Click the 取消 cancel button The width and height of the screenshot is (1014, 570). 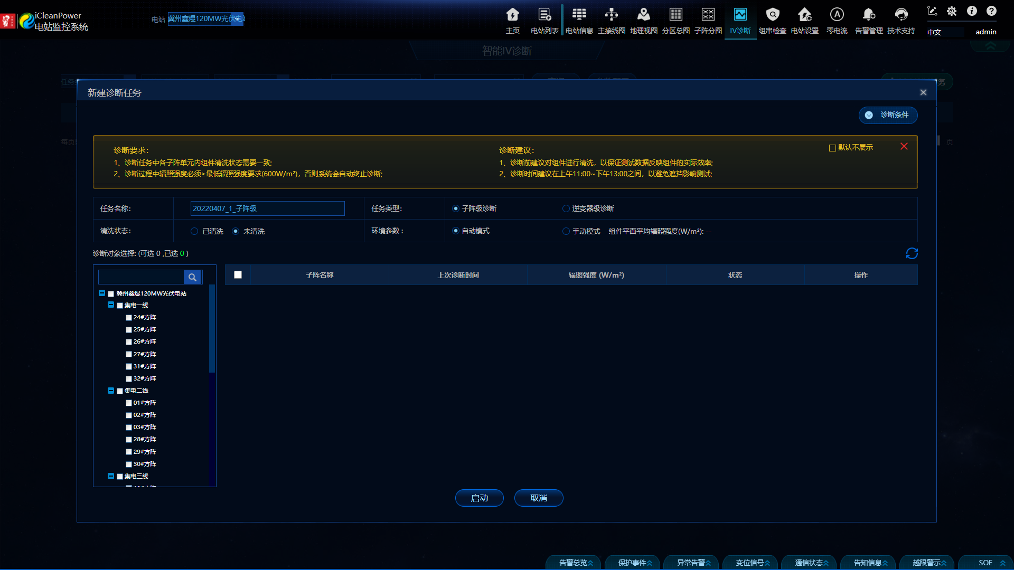539,498
